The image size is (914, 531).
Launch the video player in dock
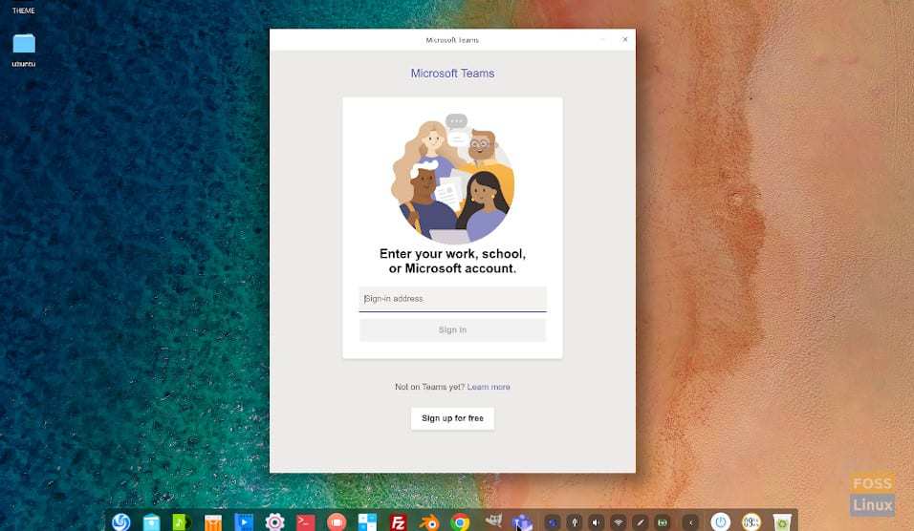(244, 521)
